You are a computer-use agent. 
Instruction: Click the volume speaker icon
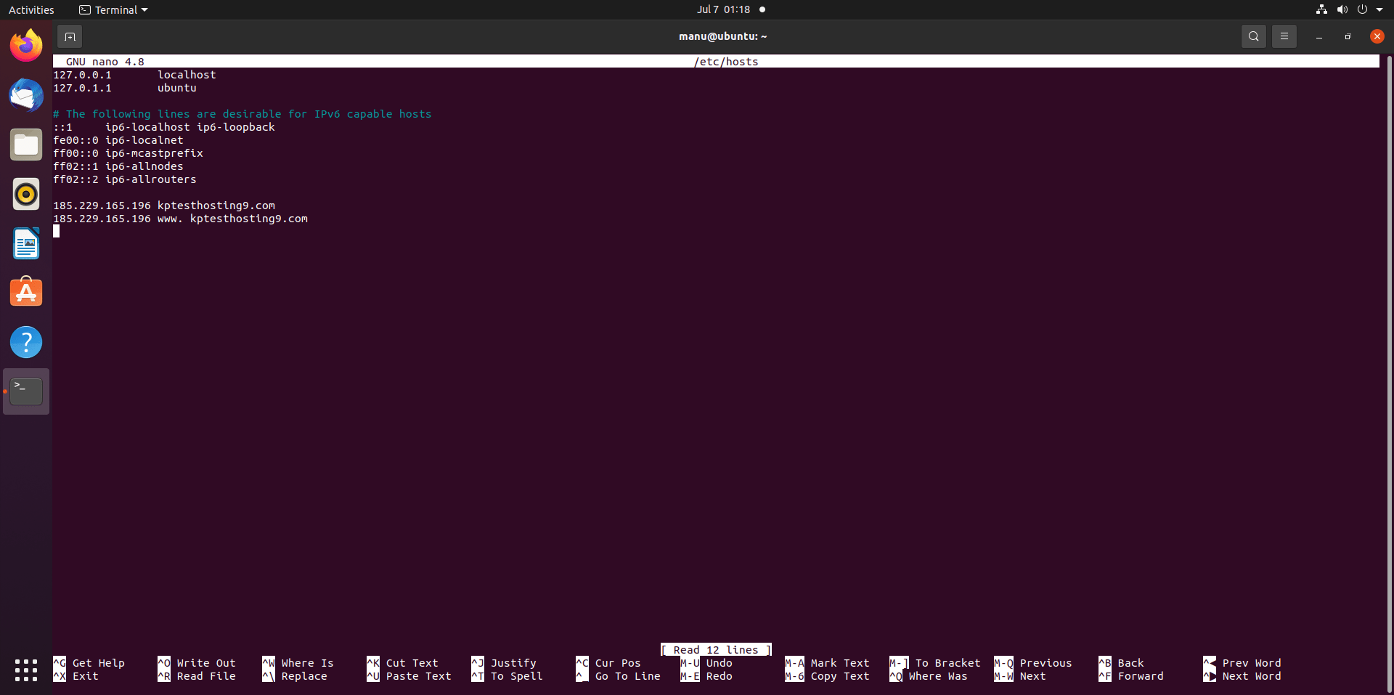click(1342, 10)
